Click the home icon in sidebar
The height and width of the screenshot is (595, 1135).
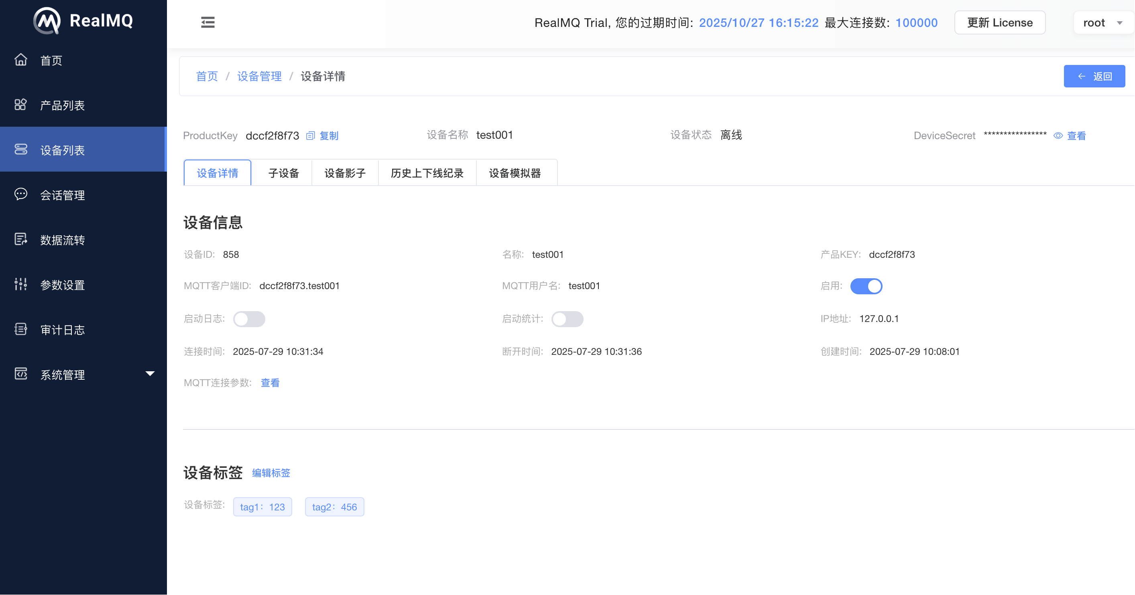tap(21, 60)
